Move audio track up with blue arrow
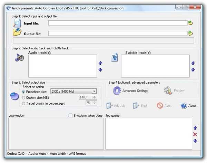The image size is (207, 163). pyautogui.click(x=100, y=63)
